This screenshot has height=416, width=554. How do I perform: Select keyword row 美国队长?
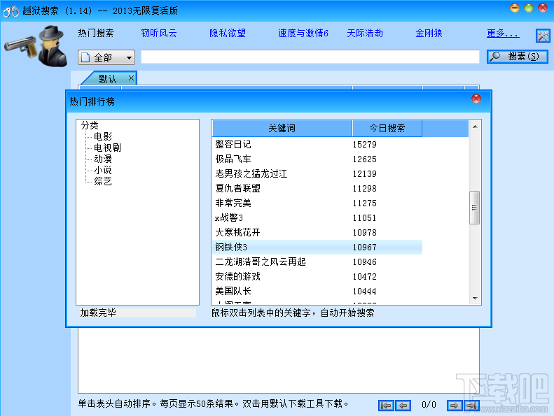(317, 291)
